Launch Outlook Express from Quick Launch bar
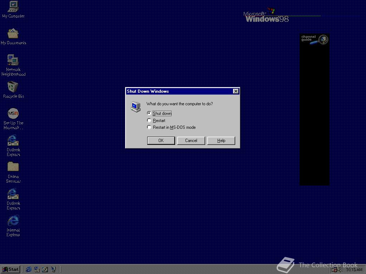The width and height of the screenshot is (366, 274). [37, 270]
